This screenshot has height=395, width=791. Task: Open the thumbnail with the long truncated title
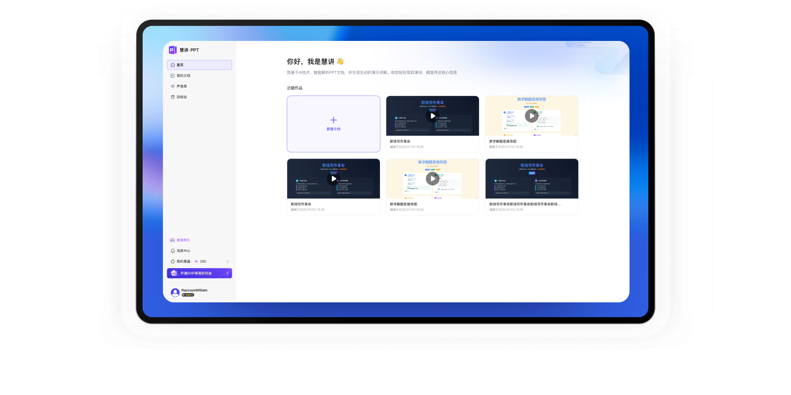pyautogui.click(x=532, y=179)
